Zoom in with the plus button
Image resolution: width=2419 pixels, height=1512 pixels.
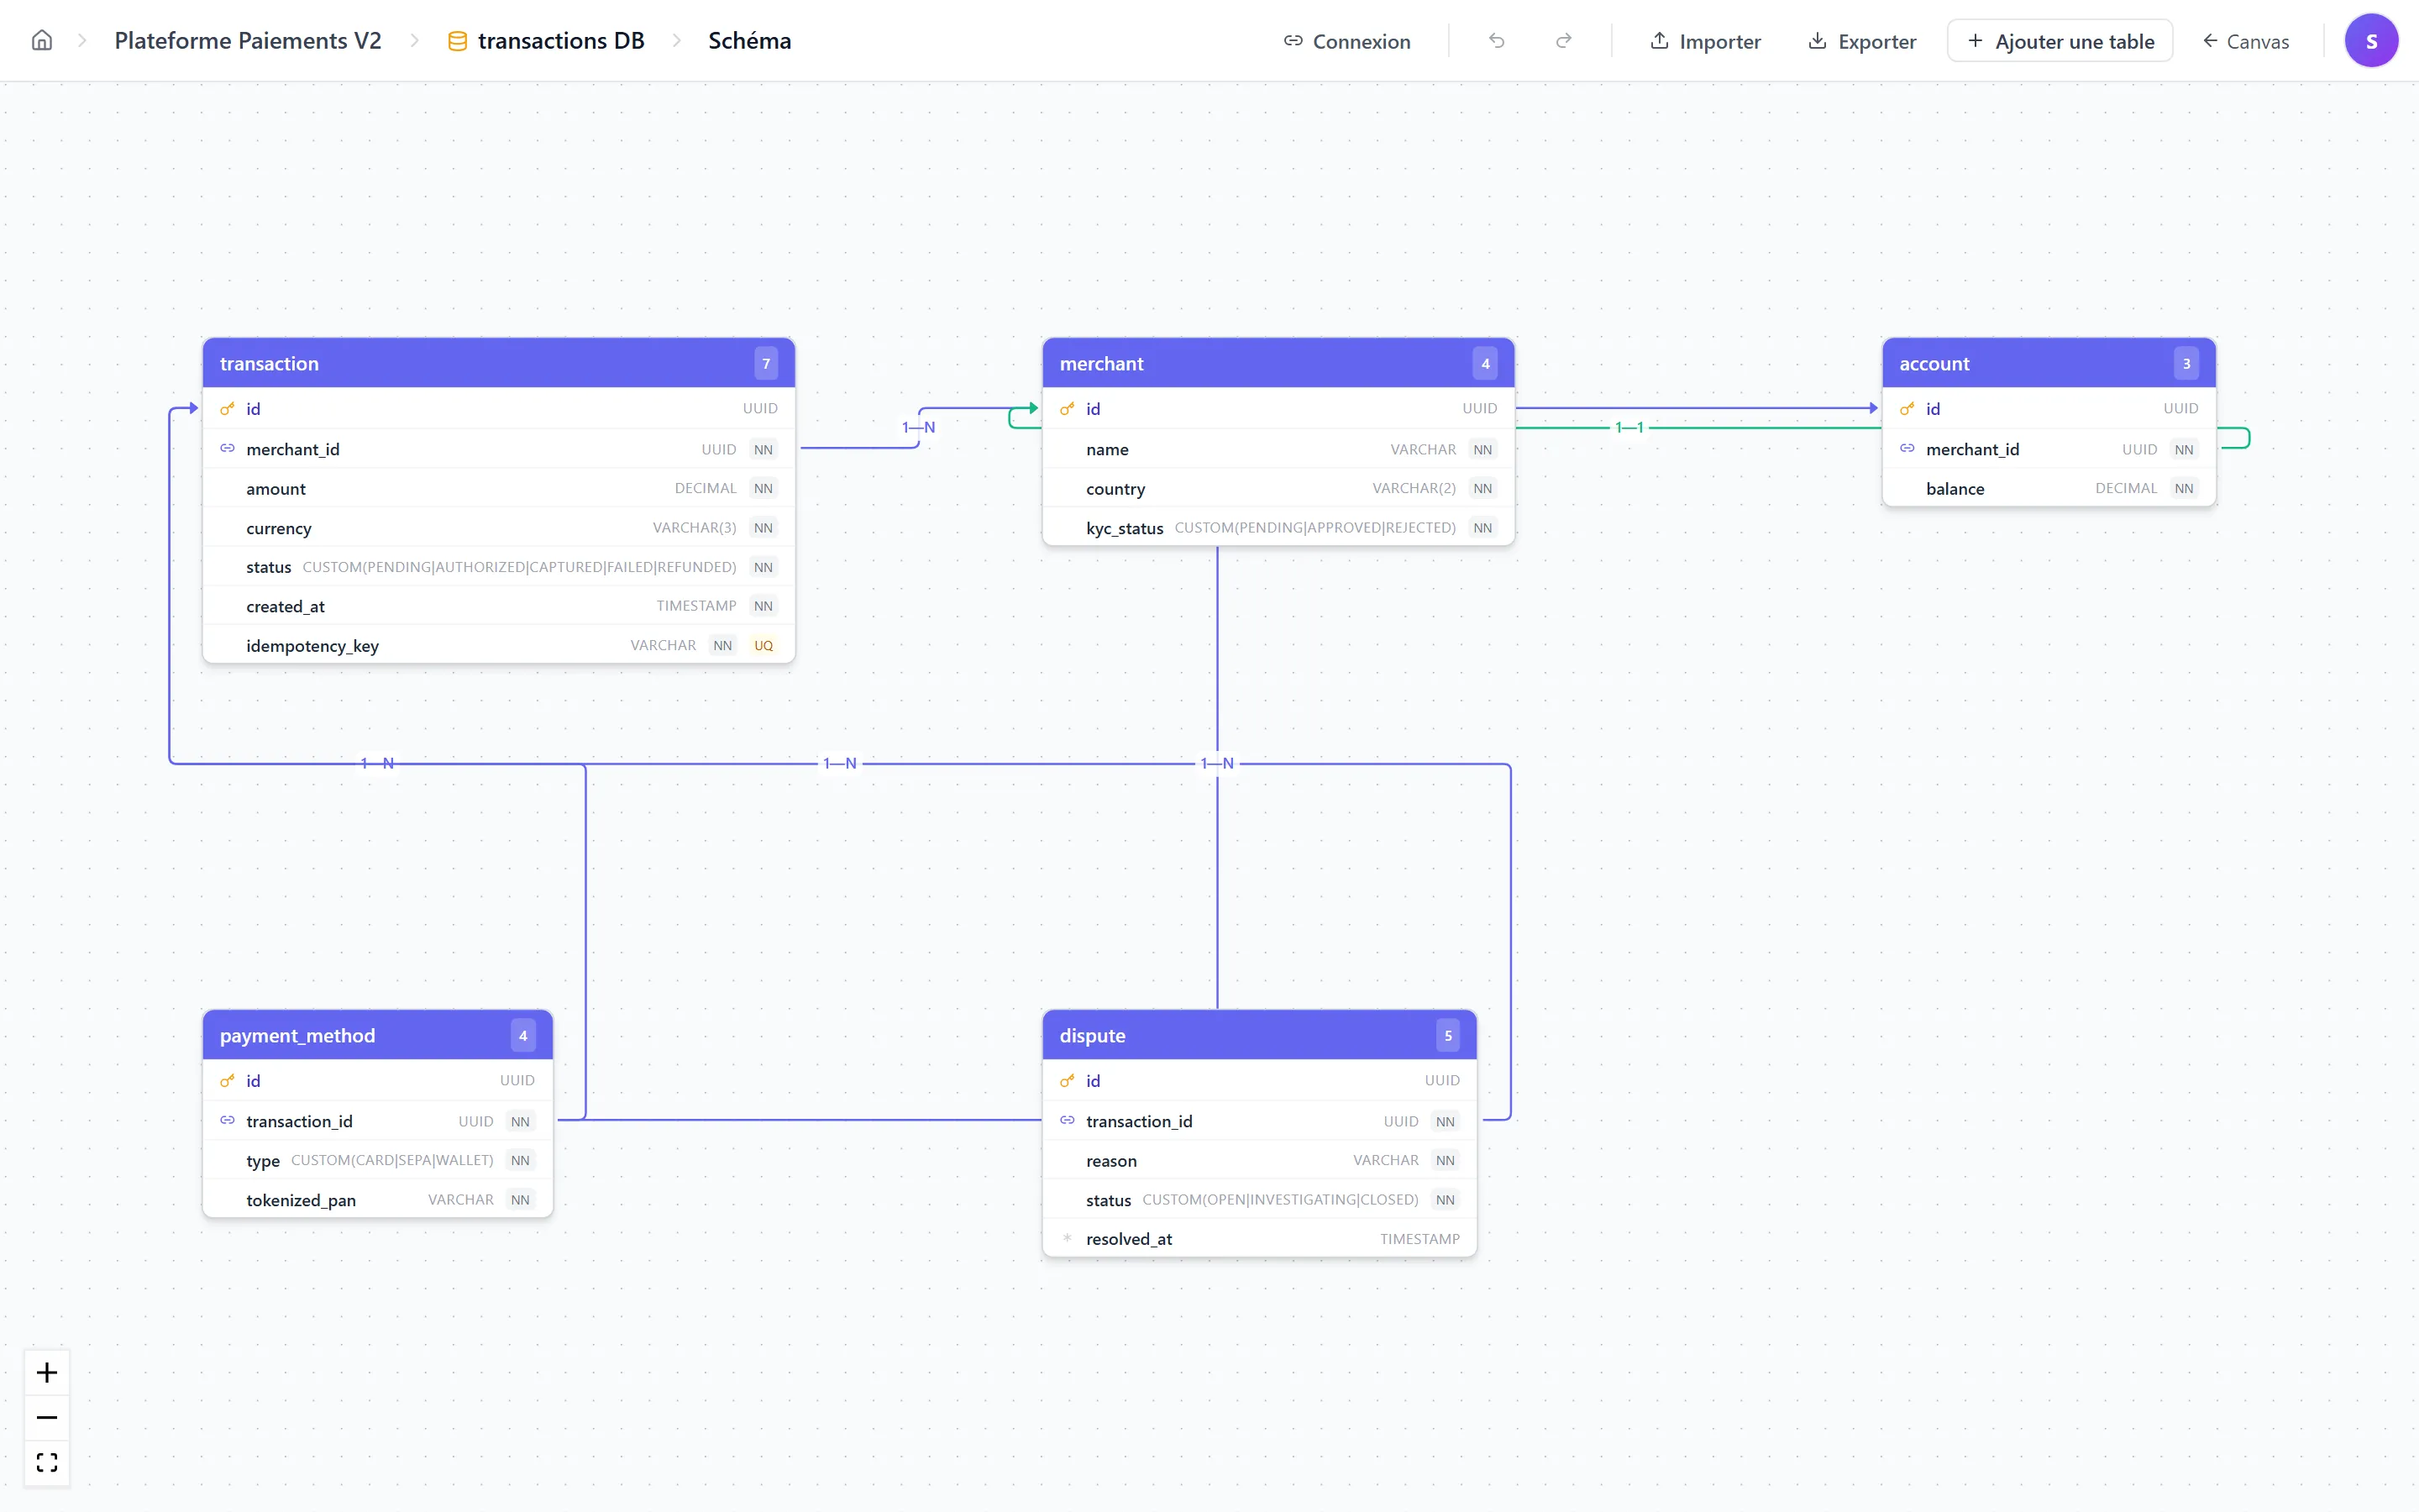47,1372
